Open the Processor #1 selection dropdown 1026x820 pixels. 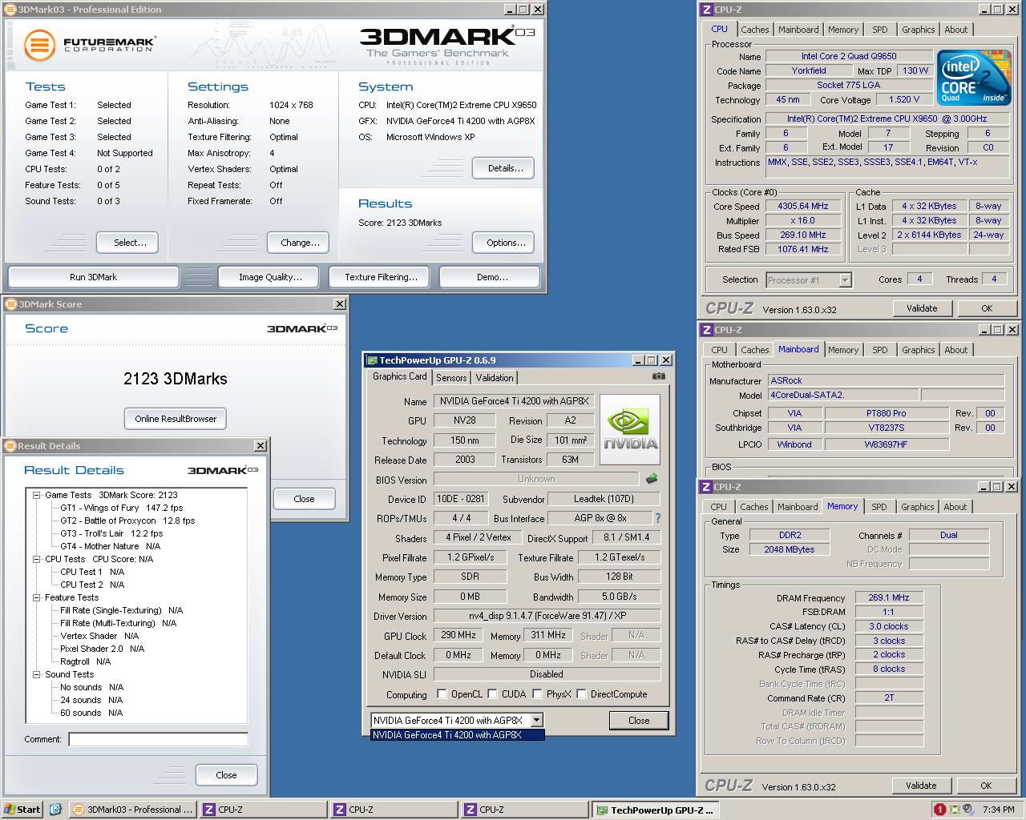(x=845, y=280)
